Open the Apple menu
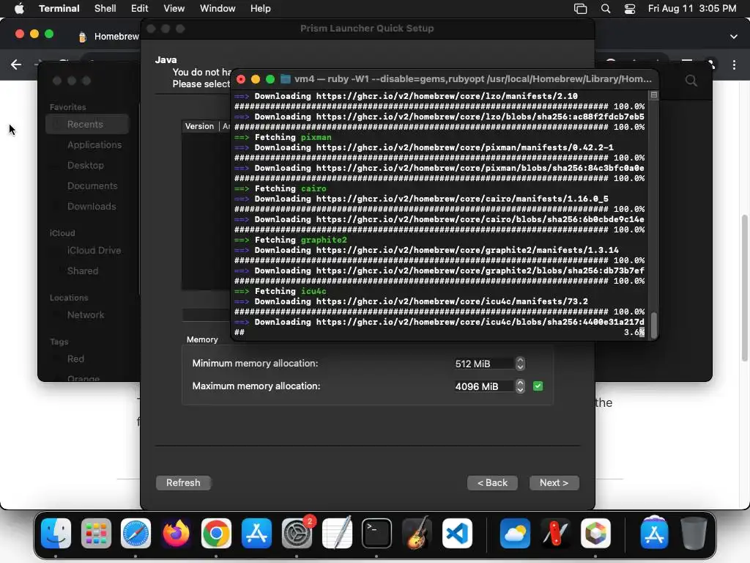Image resolution: width=750 pixels, height=563 pixels. pyautogui.click(x=19, y=9)
